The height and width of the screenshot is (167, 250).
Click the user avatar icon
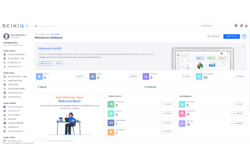[6, 36]
